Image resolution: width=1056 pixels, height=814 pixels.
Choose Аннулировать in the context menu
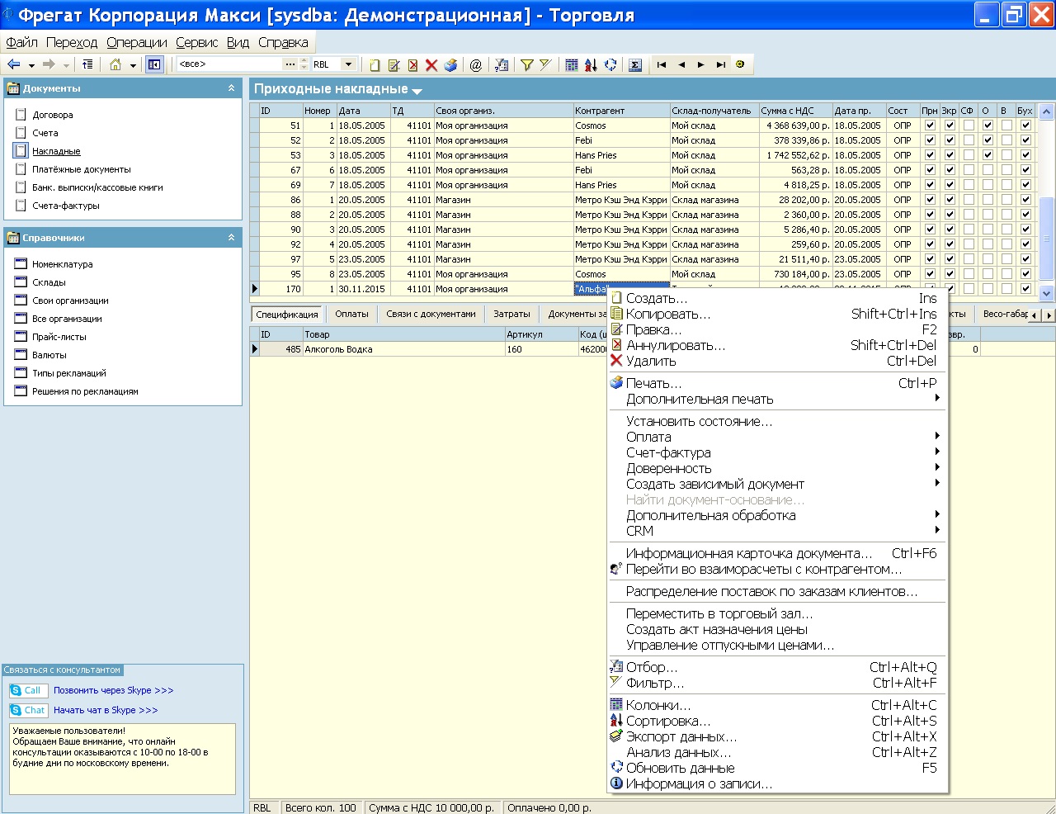coord(676,345)
